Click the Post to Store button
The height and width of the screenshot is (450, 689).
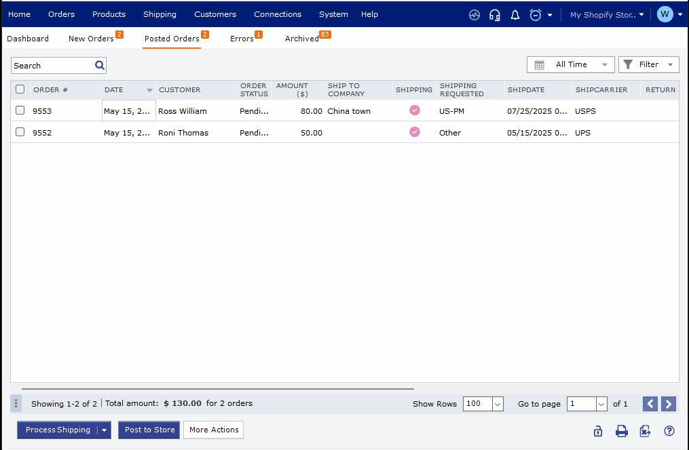[149, 430]
